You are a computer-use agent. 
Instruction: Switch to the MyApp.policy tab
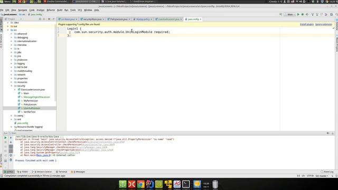tap(143, 19)
